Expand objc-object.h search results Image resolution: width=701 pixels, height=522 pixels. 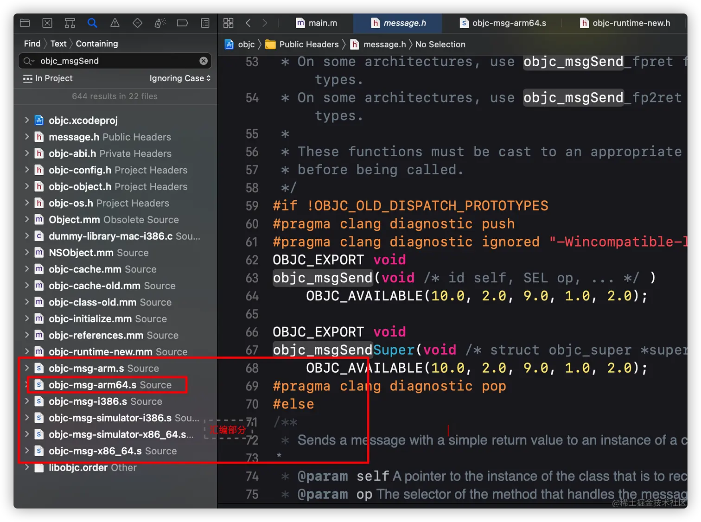tap(27, 186)
